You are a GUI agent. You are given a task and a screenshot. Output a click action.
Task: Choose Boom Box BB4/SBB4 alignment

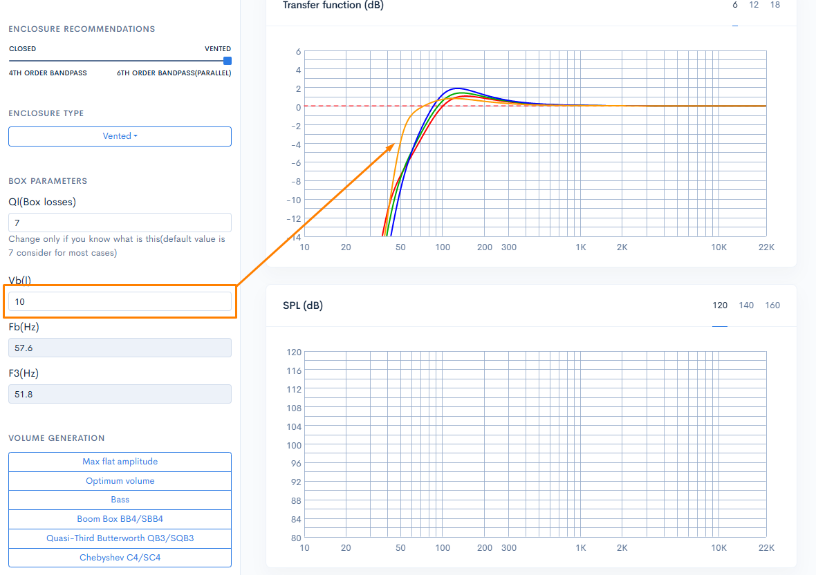pos(120,519)
